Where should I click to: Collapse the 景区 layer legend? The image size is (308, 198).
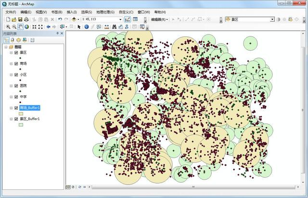click(x=11, y=52)
